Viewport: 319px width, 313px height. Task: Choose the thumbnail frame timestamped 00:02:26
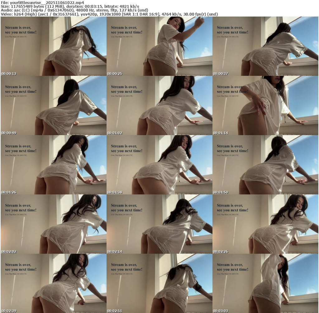click(265, 224)
